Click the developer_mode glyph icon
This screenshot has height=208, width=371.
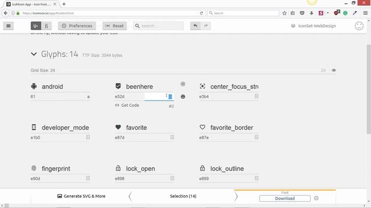34,127
